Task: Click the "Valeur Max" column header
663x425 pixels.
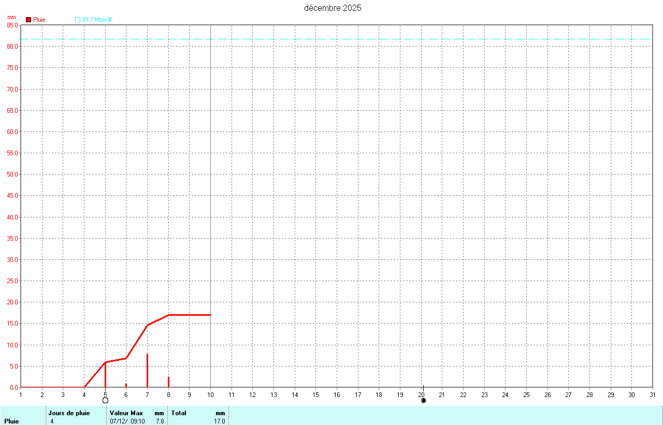Action: pos(126,413)
